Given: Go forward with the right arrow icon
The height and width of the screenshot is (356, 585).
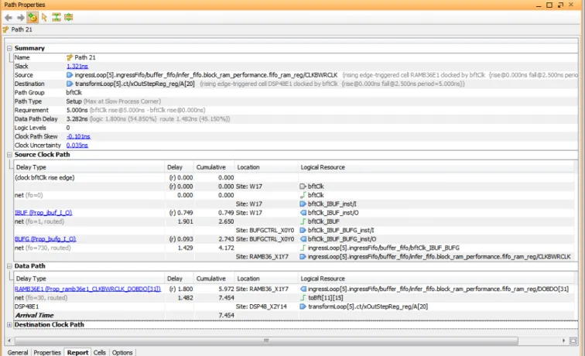Looking at the screenshot, I should tap(21, 18).
